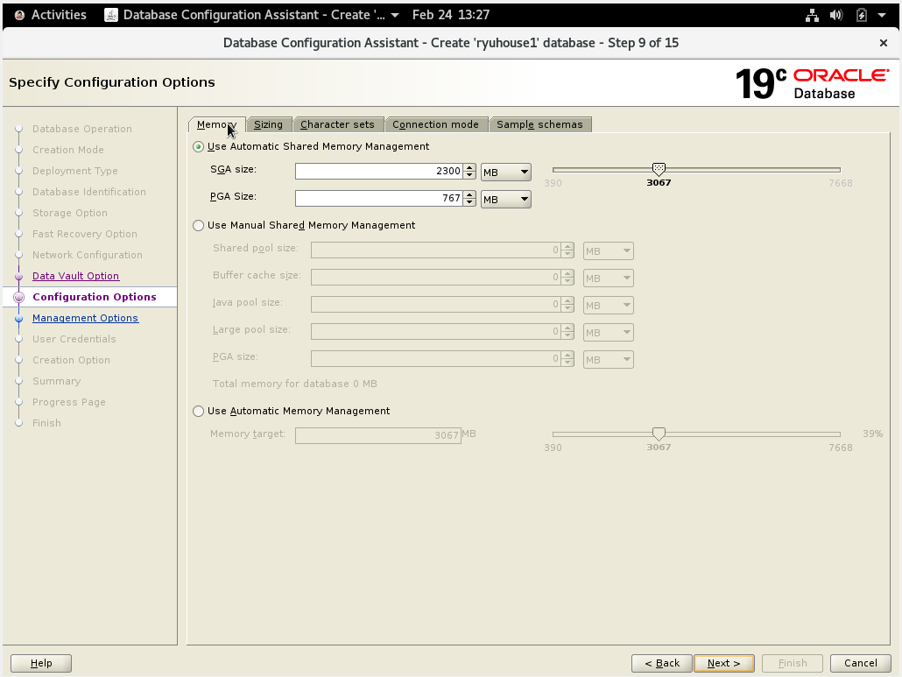Click the Network Configuration step

87,255
